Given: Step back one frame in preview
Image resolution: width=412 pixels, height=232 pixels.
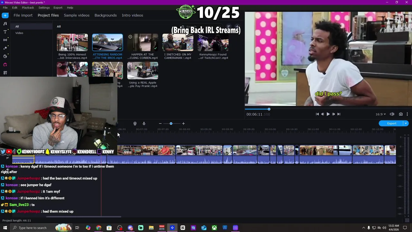Looking at the screenshot, I should point(323,114).
